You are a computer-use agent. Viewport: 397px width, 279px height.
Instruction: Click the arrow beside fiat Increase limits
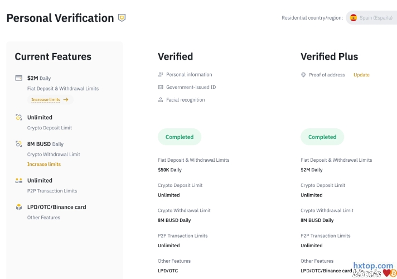click(x=66, y=100)
